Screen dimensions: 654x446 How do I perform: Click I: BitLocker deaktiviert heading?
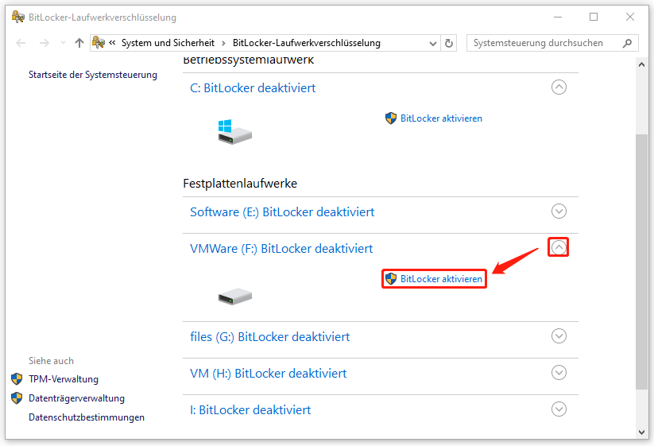pyautogui.click(x=250, y=410)
